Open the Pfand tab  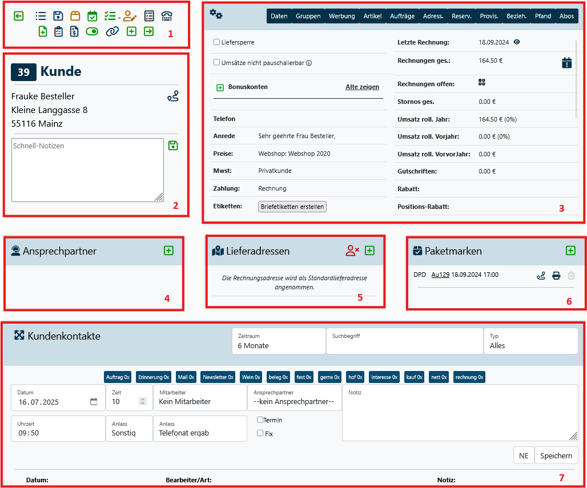[x=542, y=16]
